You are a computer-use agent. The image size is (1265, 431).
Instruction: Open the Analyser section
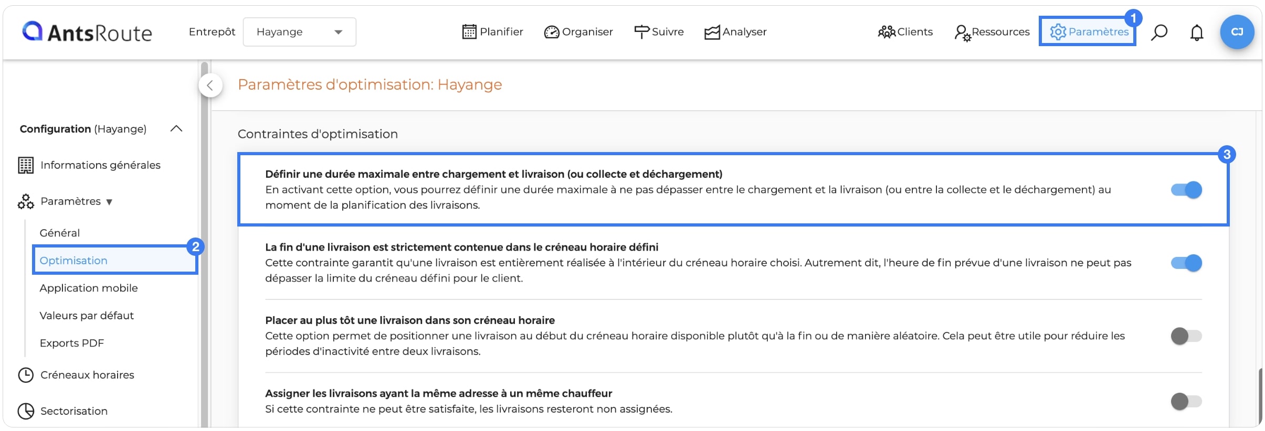pyautogui.click(x=735, y=32)
